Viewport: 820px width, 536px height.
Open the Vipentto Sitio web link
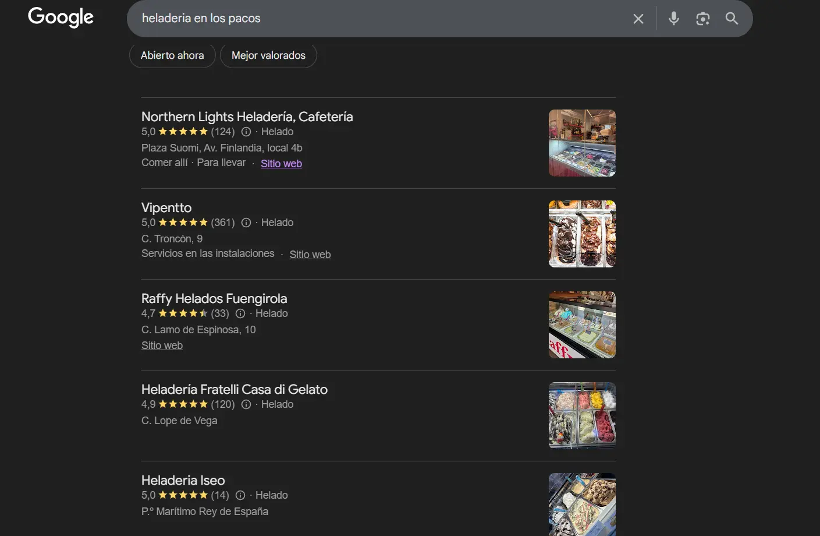310,254
